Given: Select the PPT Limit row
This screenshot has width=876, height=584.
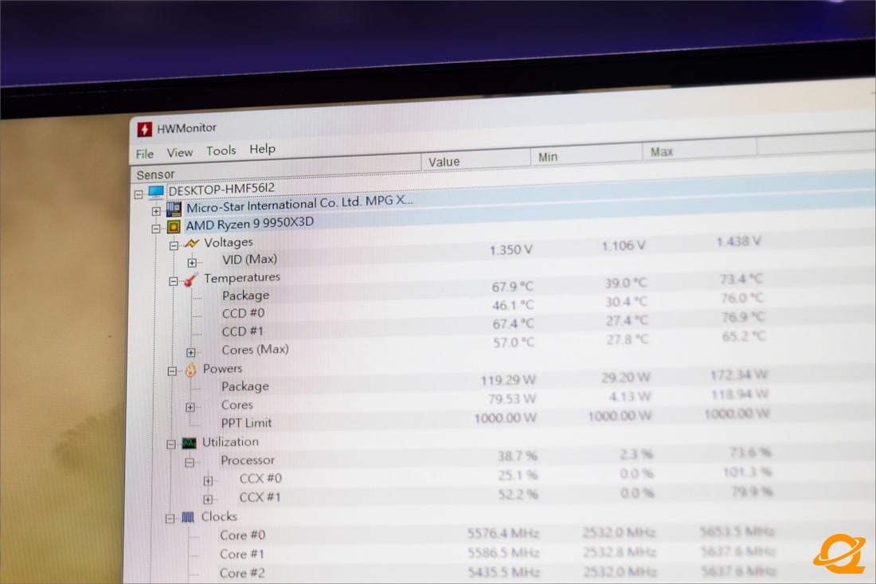Looking at the screenshot, I should point(246,423).
